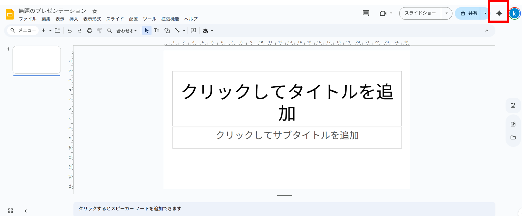Open the comment history icon
Screen dimensions: 522x216
click(x=366, y=13)
